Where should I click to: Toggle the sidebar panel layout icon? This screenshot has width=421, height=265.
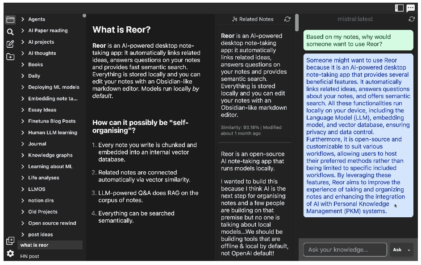[399, 8]
